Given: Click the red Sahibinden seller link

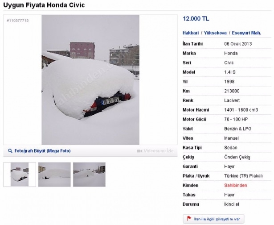Looking at the screenshot, I should point(236,185).
